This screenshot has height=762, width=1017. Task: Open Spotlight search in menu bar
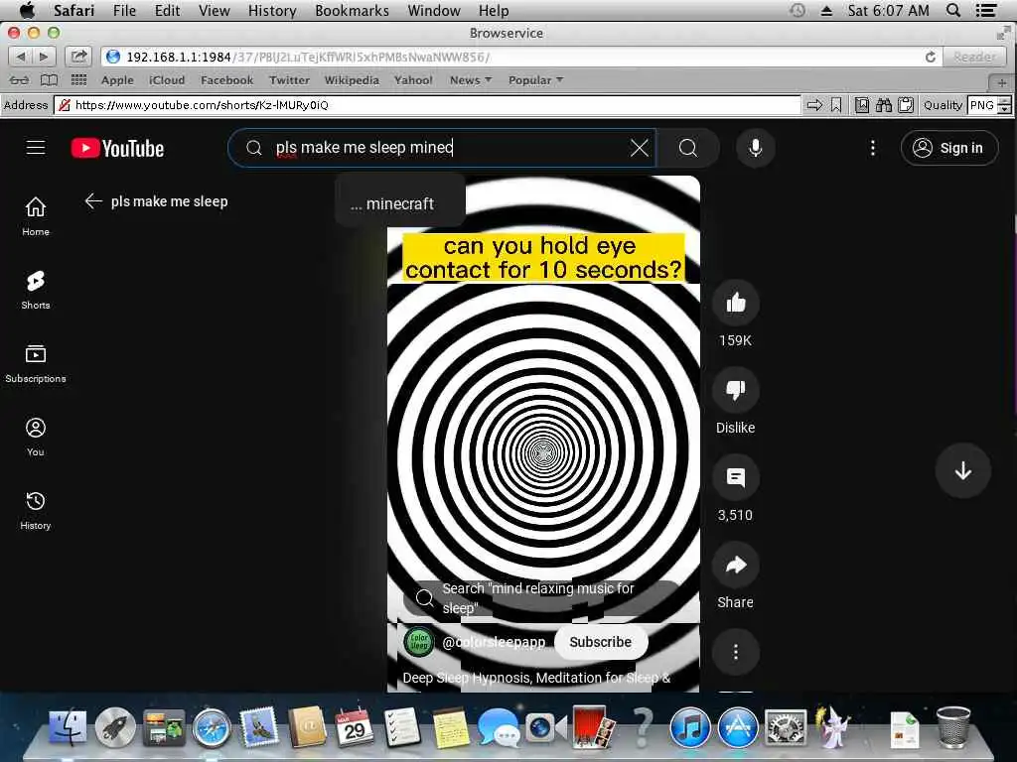tap(953, 10)
